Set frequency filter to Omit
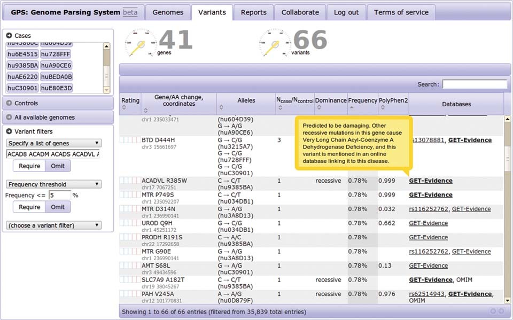 (x=58, y=207)
